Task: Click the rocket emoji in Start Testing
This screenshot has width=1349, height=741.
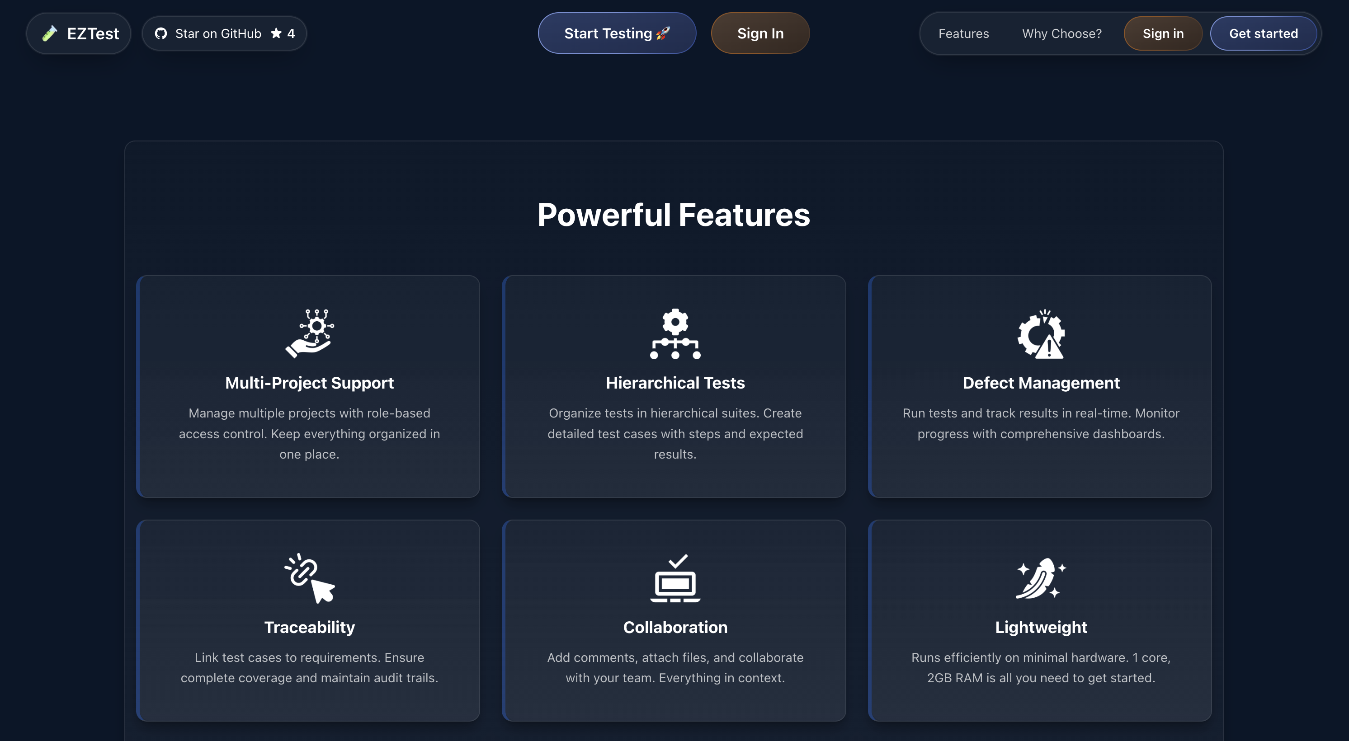Action: [662, 33]
